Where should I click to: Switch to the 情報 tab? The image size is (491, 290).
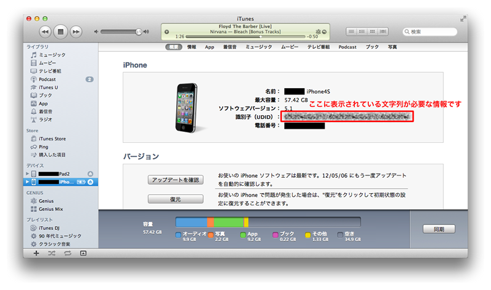[x=191, y=47]
